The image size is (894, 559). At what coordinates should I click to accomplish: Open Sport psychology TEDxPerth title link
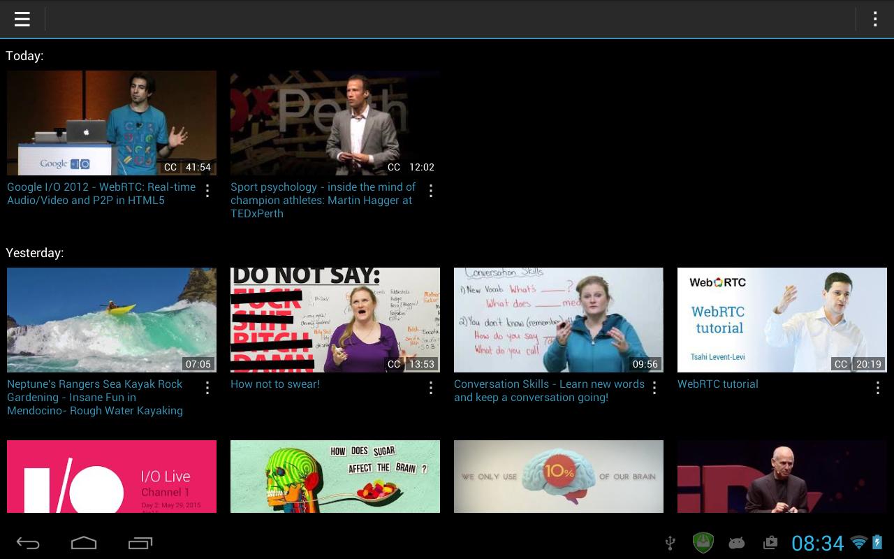[x=323, y=200]
